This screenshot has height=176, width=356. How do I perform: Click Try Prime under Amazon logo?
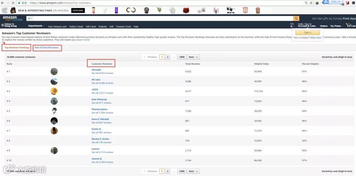(17, 20)
